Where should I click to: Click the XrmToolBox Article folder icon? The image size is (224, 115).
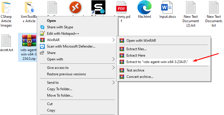(x=29, y=7)
